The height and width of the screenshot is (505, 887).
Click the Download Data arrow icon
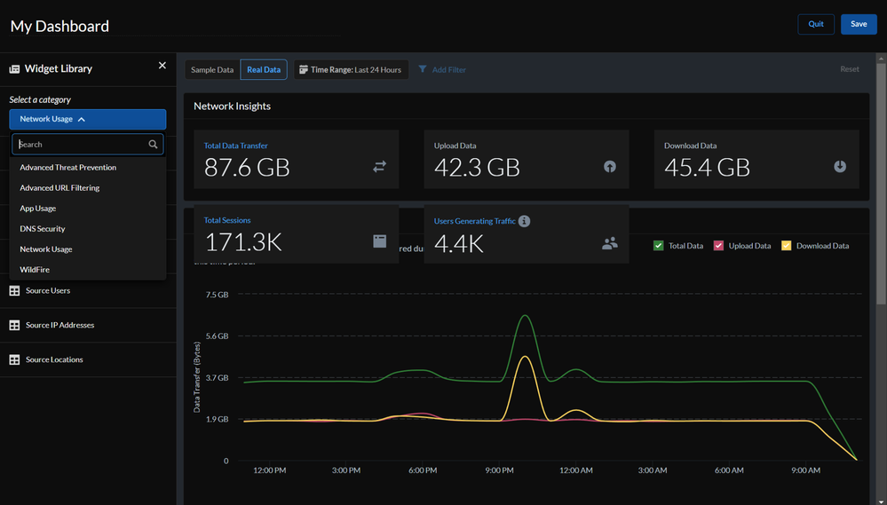click(840, 166)
